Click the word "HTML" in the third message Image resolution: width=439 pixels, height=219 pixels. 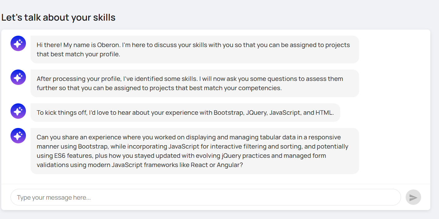[x=324, y=113]
